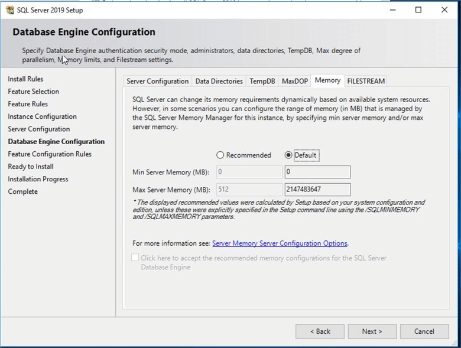Click the SQL Server Setup title bar icon
Screen dimensions: 461x348
(x=9, y=10)
